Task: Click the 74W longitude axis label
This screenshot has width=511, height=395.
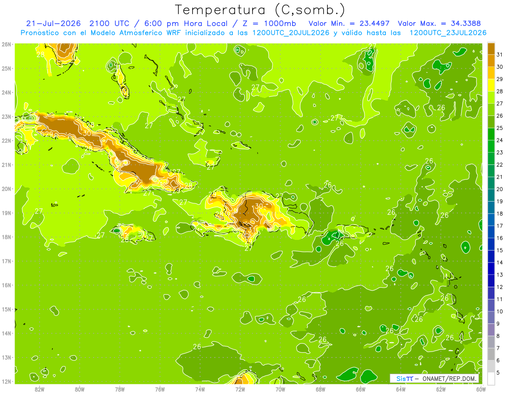Action: pyautogui.click(x=200, y=389)
